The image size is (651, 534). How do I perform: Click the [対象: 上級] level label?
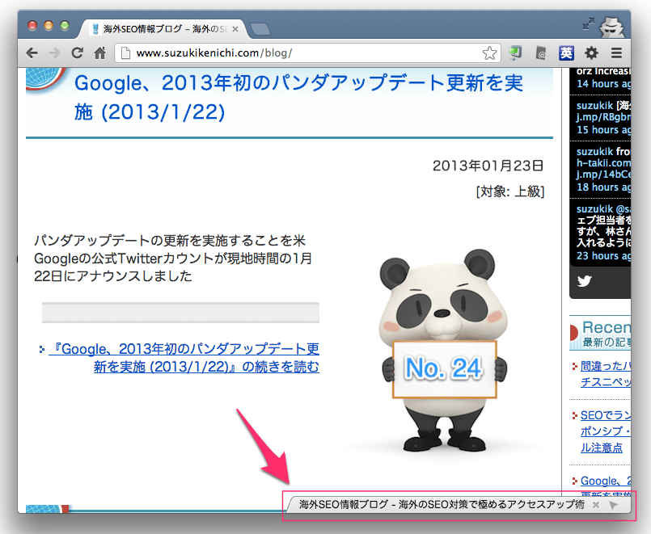pos(510,191)
